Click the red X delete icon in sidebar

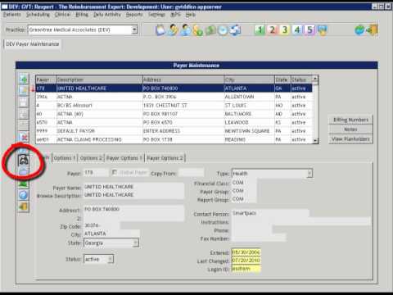tap(24, 137)
